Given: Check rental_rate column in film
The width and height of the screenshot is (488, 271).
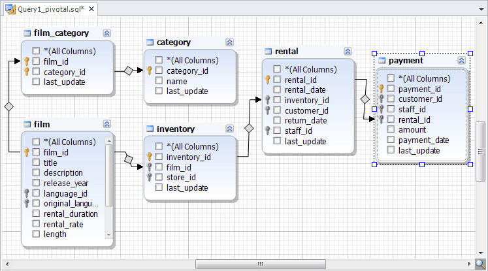Looking at the screenshot, I should (x=36, y=224).
